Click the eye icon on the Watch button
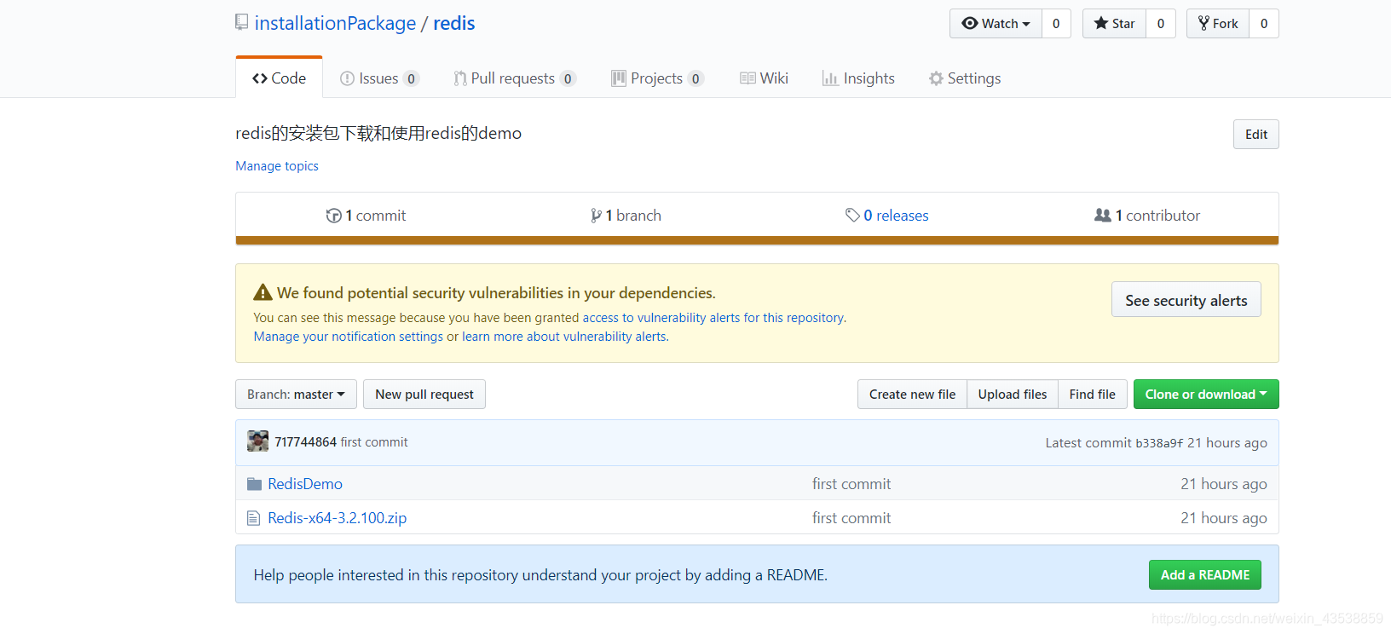1391x634 pixels. coord(970,23)
